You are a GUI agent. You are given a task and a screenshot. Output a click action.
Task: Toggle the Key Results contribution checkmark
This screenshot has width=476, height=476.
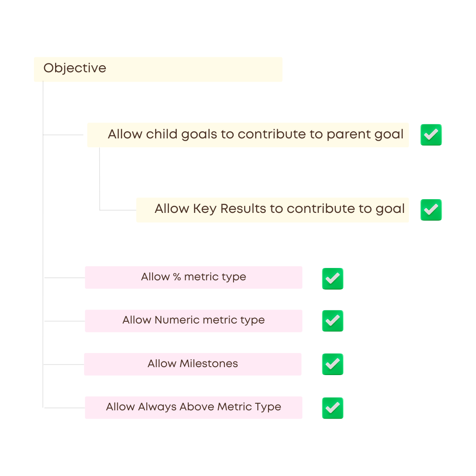point(431,210)
